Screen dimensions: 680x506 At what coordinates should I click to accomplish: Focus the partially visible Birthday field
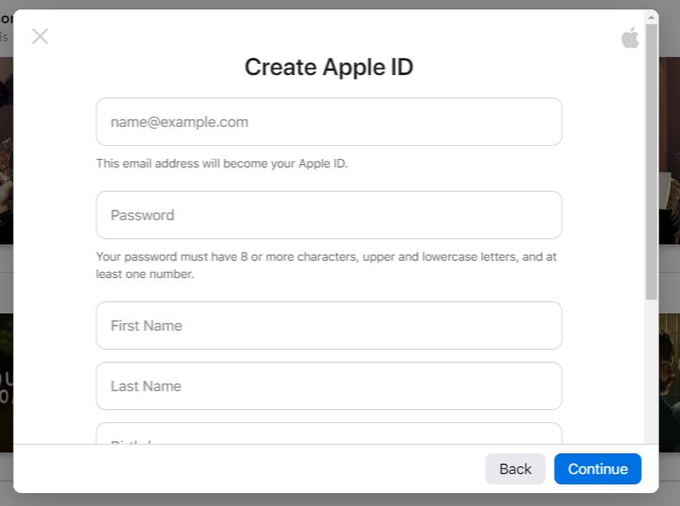point(328,434)
